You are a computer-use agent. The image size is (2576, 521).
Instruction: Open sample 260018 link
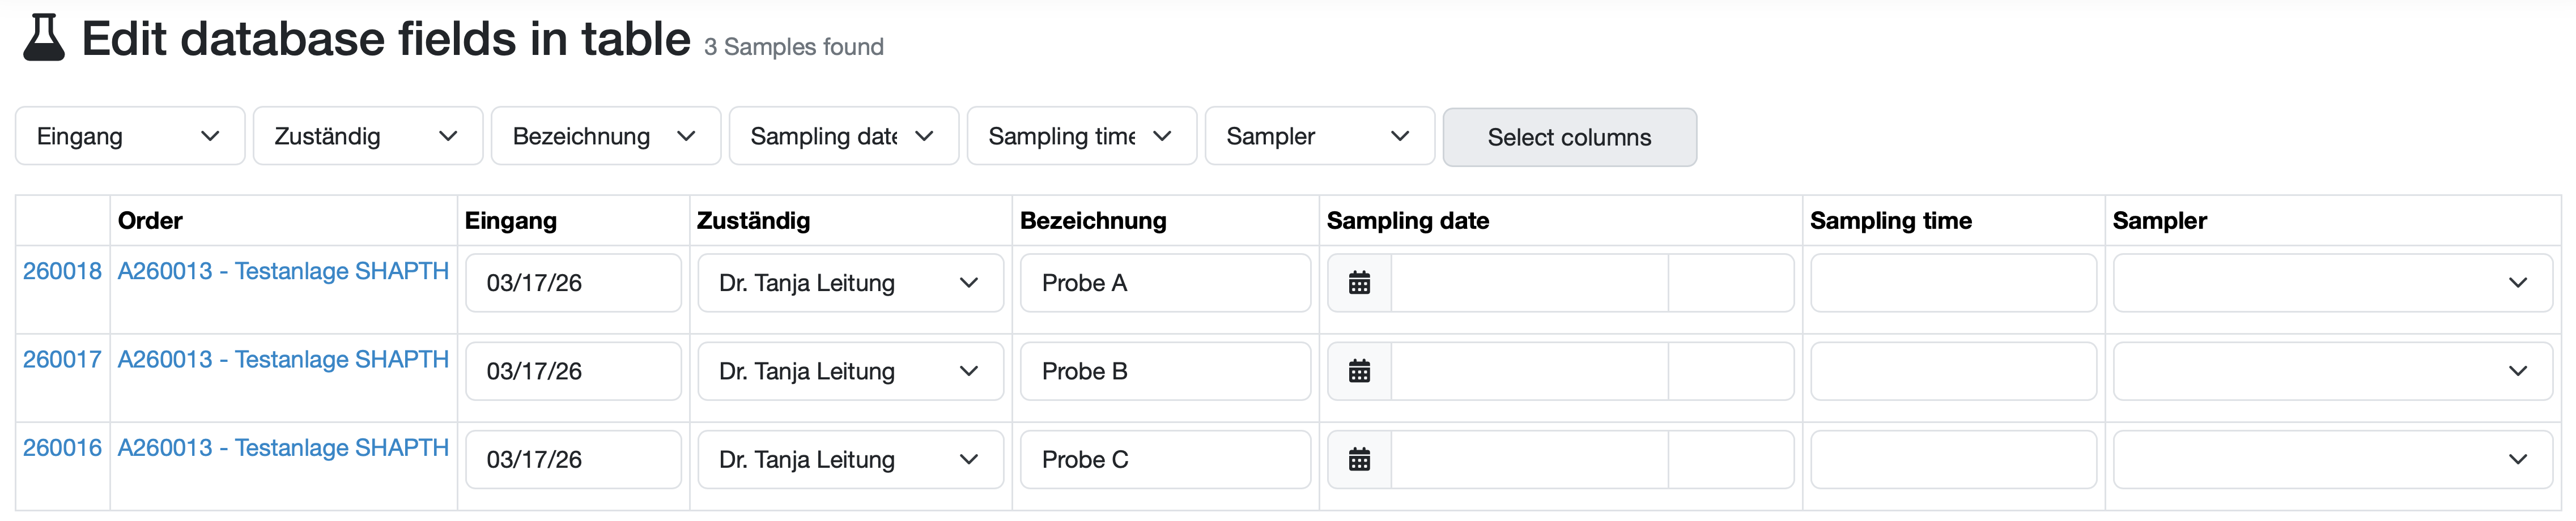click(62, 271)
